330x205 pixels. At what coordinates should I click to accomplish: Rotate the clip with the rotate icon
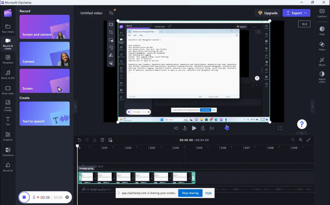pos(111,48)
